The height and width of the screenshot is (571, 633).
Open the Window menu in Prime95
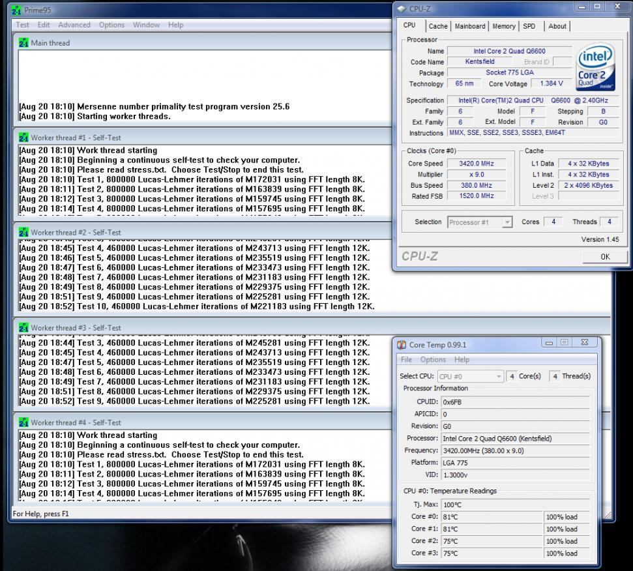coord(146,25)
